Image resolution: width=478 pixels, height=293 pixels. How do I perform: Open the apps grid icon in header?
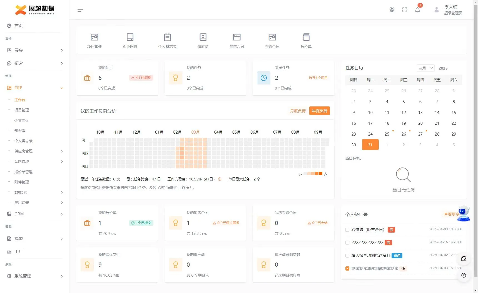pos(392,10)
